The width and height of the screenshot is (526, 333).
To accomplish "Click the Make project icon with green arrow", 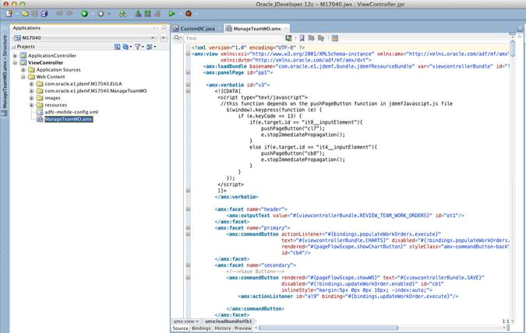I will pos(138,14).
